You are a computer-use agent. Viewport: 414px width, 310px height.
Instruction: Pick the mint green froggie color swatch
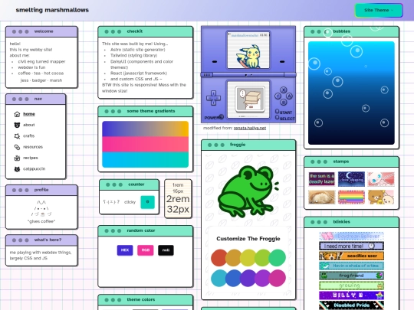point(278,257)
